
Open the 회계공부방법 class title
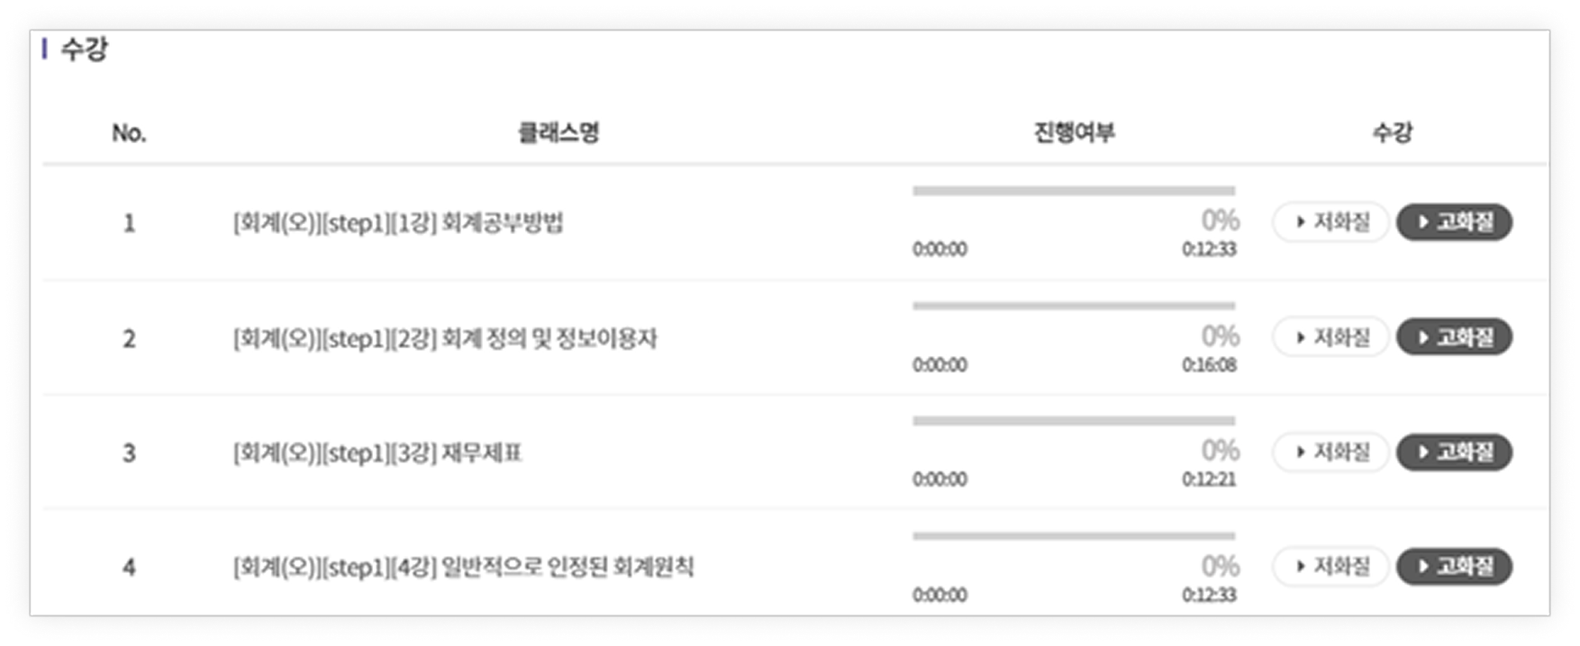tap(398, 223)
